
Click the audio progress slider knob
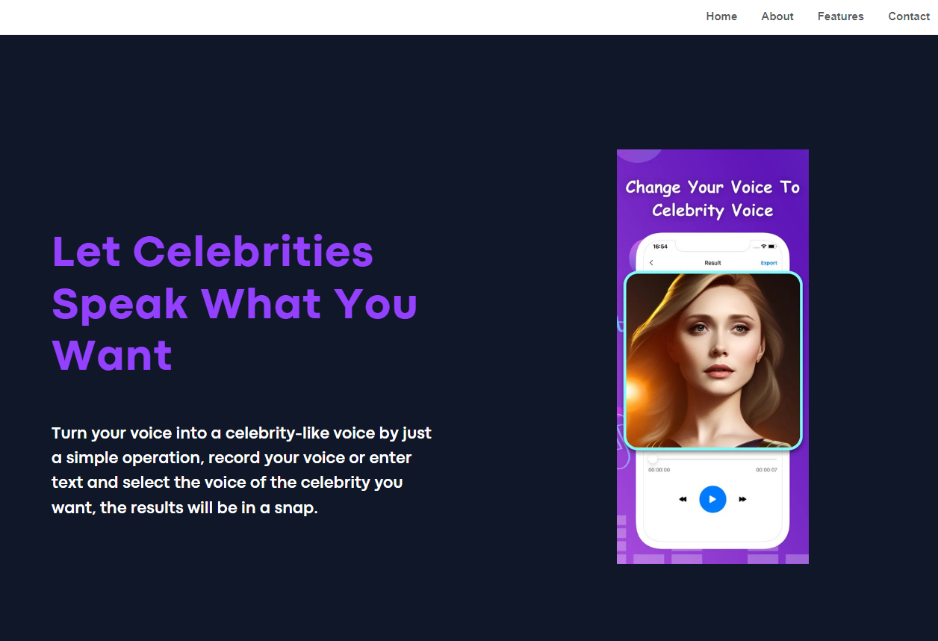[x=653, y=460]
